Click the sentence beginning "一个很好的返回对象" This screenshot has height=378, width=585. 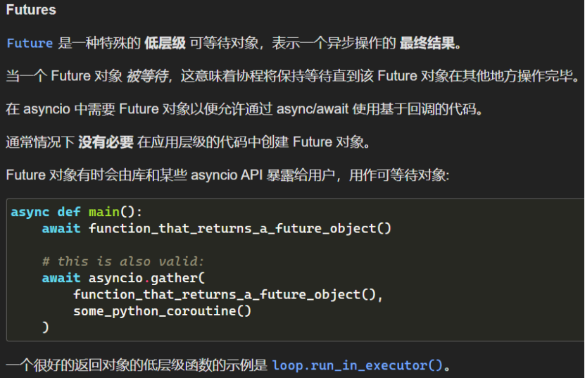(137, 365)
